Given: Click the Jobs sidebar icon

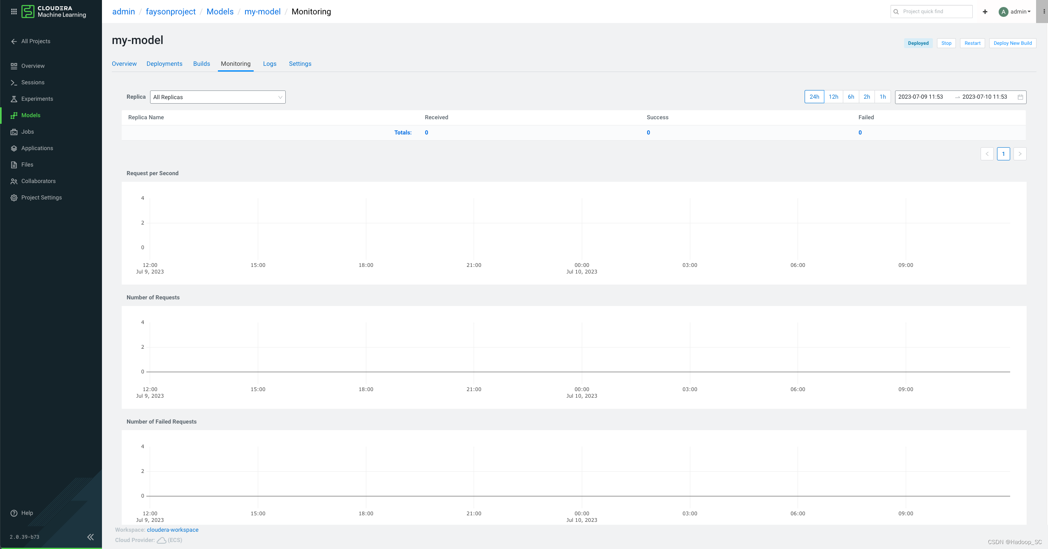Looking at the screenshot, I should tap(14, 132).
